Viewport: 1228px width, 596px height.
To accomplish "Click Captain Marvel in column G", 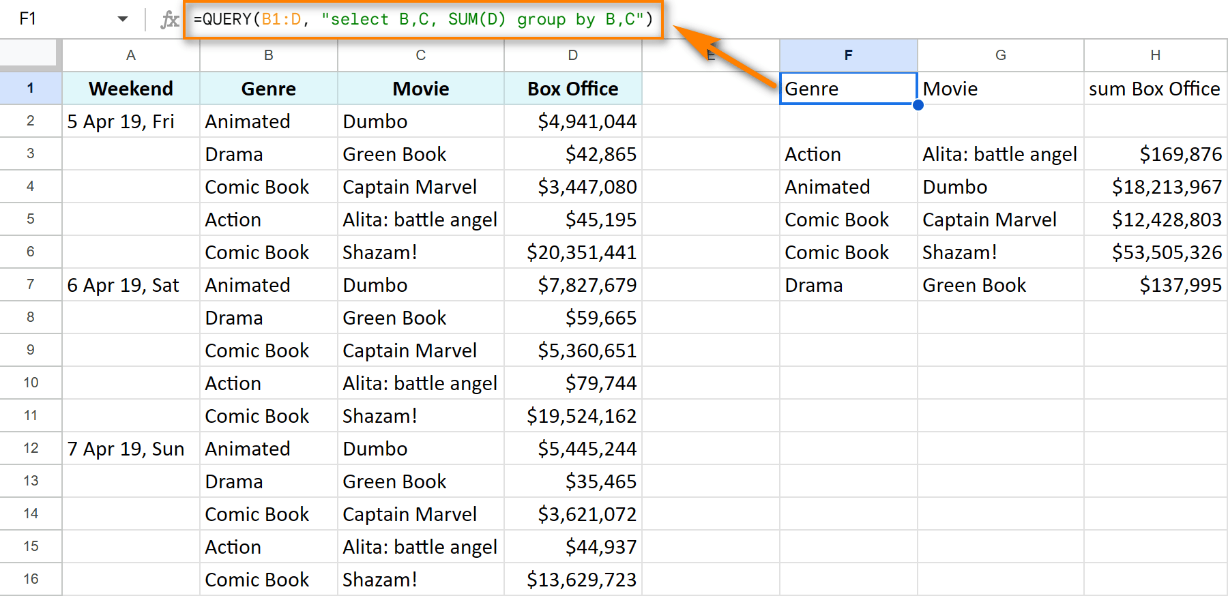I will coord(1001,220).
